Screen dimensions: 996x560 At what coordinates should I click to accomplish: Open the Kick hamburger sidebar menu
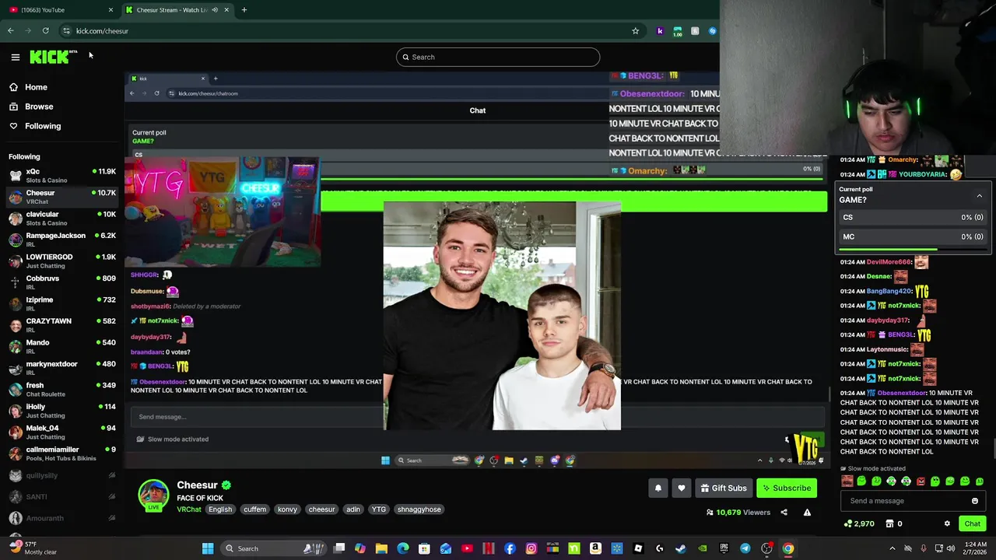tap(15, 57)
